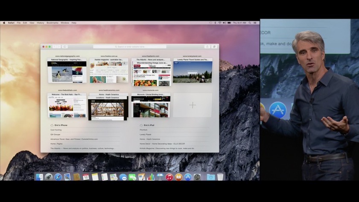This screenshot has width=359, height=202.
Task: Open the Pitchfork tab from Eric's iPad
Action: (143, 130)
